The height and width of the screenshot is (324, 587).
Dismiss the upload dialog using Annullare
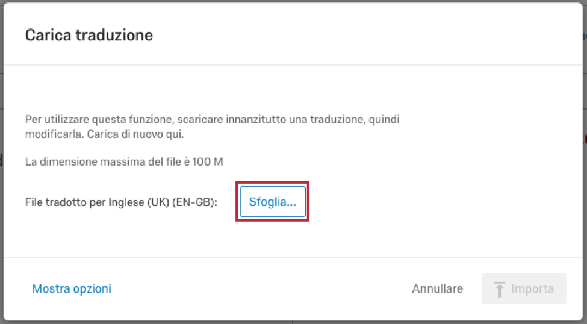point(437,289)
